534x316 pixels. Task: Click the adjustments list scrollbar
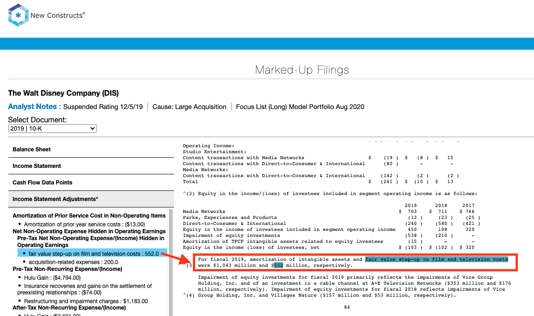171,262
